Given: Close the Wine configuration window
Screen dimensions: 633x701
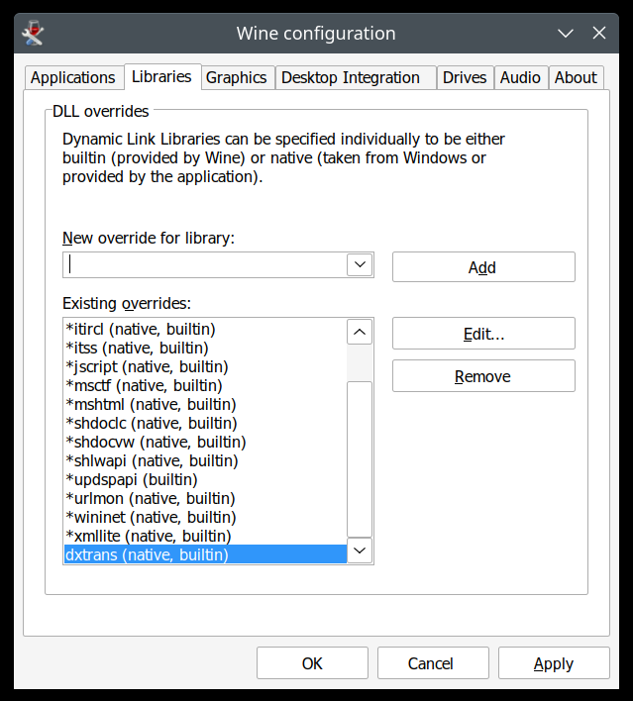Looking at the screenshot, I should (599, 33).
